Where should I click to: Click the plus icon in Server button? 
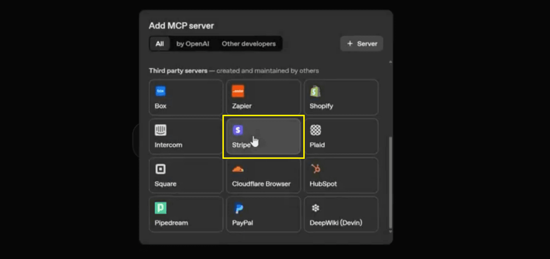tap(350, 44)
